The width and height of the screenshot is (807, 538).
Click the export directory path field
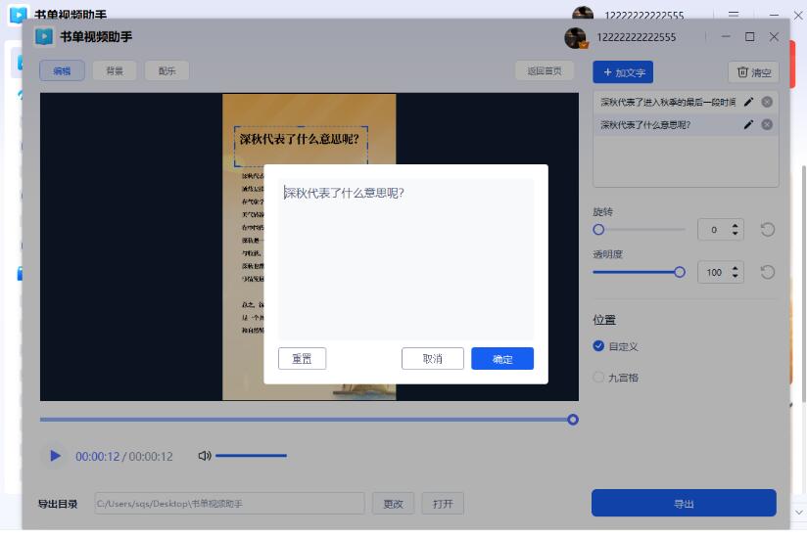point(229,504)
